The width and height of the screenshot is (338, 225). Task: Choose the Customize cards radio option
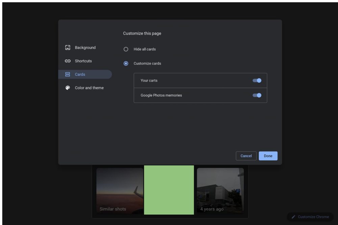click(126, 64)
